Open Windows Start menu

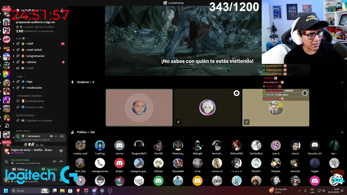(x=6, y=191)
